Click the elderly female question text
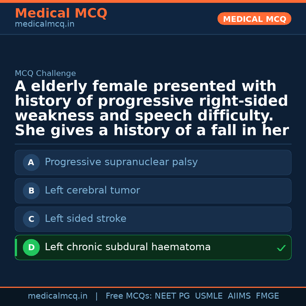 [152, 109]
